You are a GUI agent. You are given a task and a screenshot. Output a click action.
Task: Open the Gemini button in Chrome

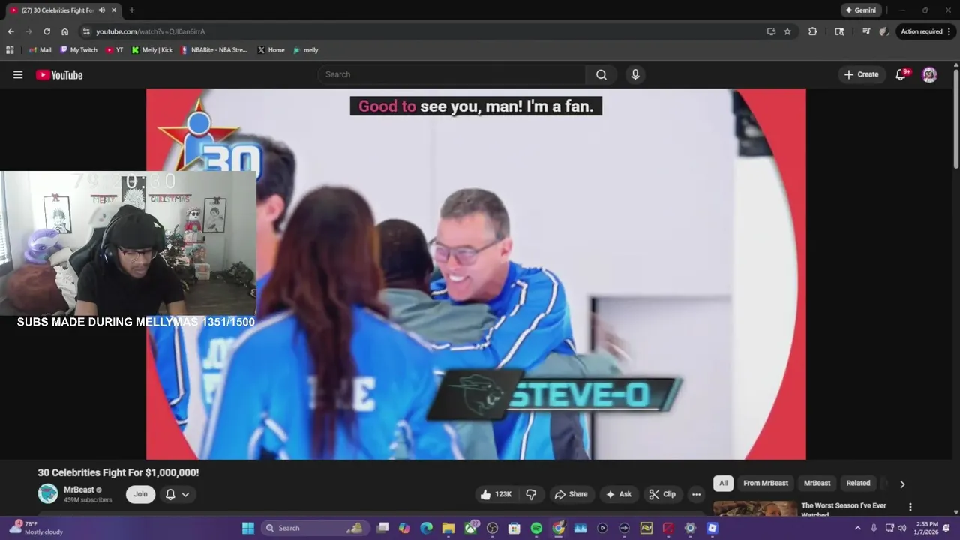point(860,10)
